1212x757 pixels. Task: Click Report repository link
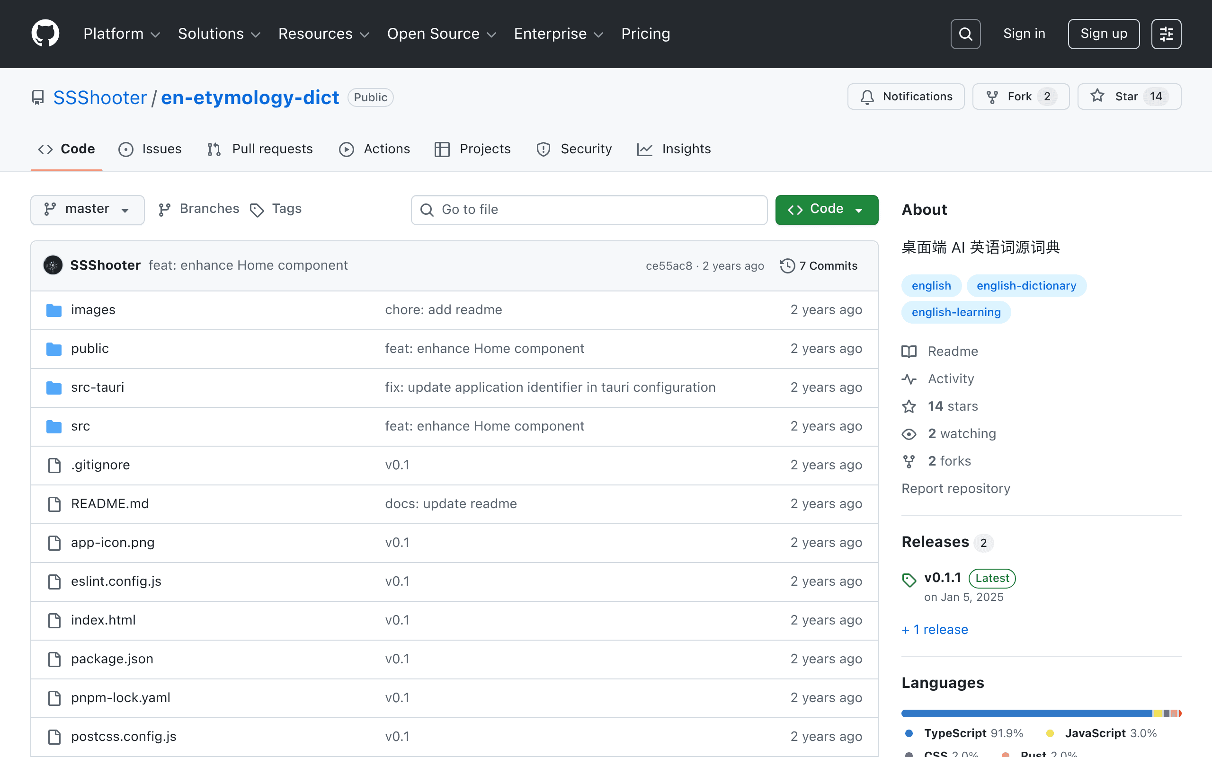click(x=955, y=489)
